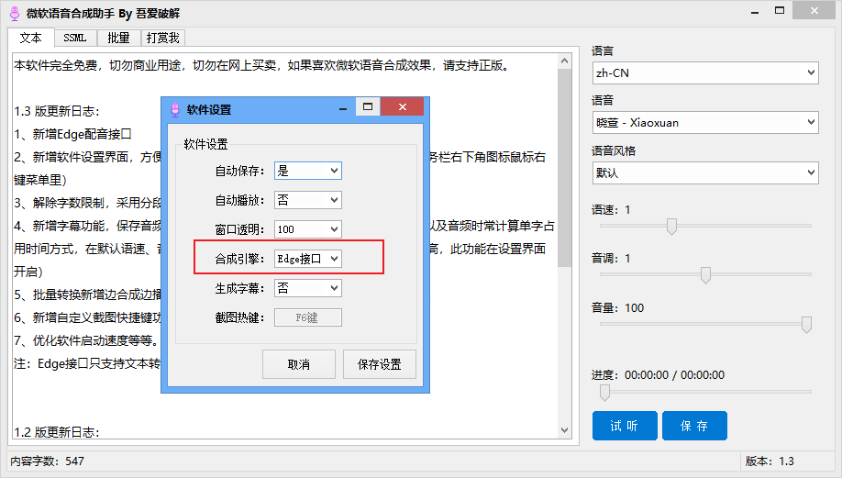842x478 pixels.
Task: Click the '进度: 00:00:00 / 00:00:00' label
Action: click(x=658, y=375)
